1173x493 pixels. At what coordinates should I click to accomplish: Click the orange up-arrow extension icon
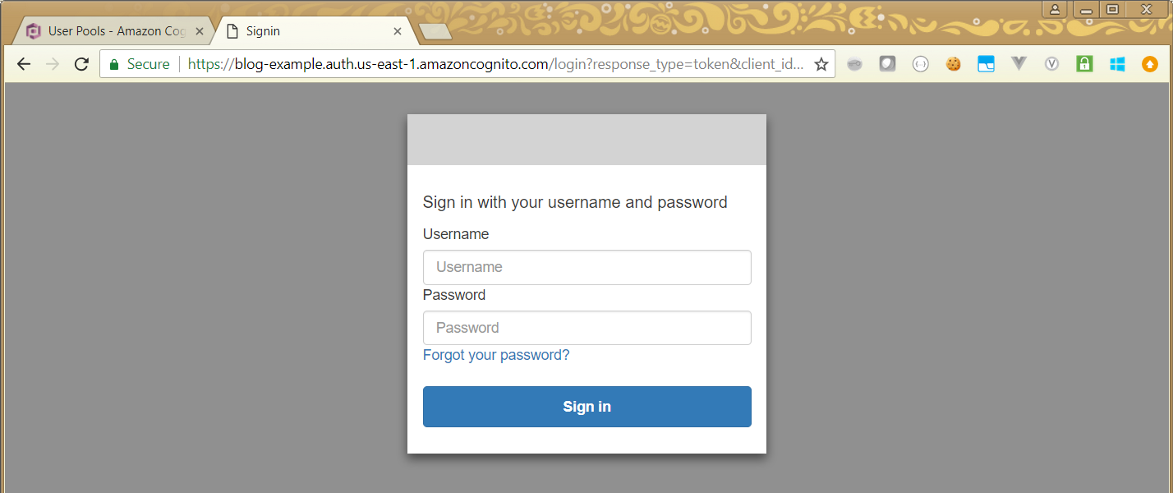(x=1150, y=64)
